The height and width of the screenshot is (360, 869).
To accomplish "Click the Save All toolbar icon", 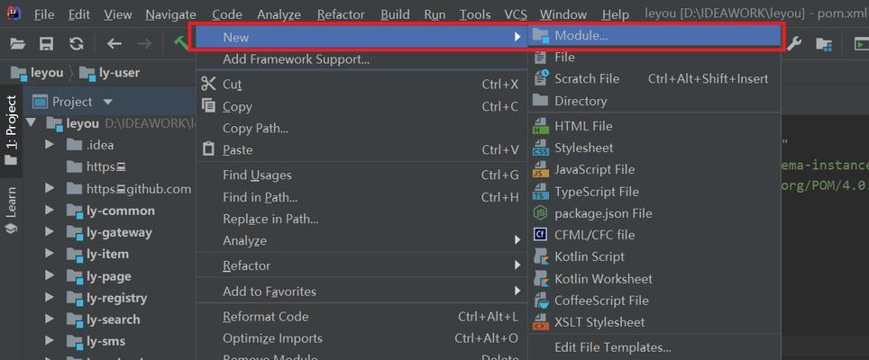I will [47, 44].
